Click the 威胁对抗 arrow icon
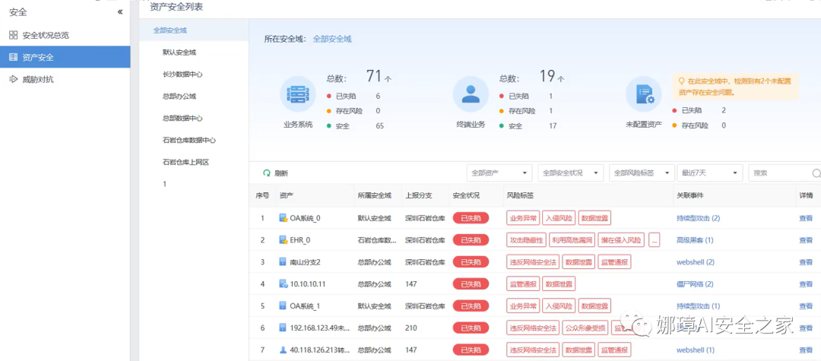Screen dimensions: 821x361 point(14,80)
